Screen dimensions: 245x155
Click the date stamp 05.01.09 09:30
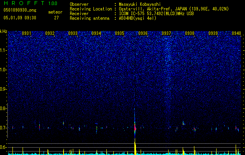[20, 18]
